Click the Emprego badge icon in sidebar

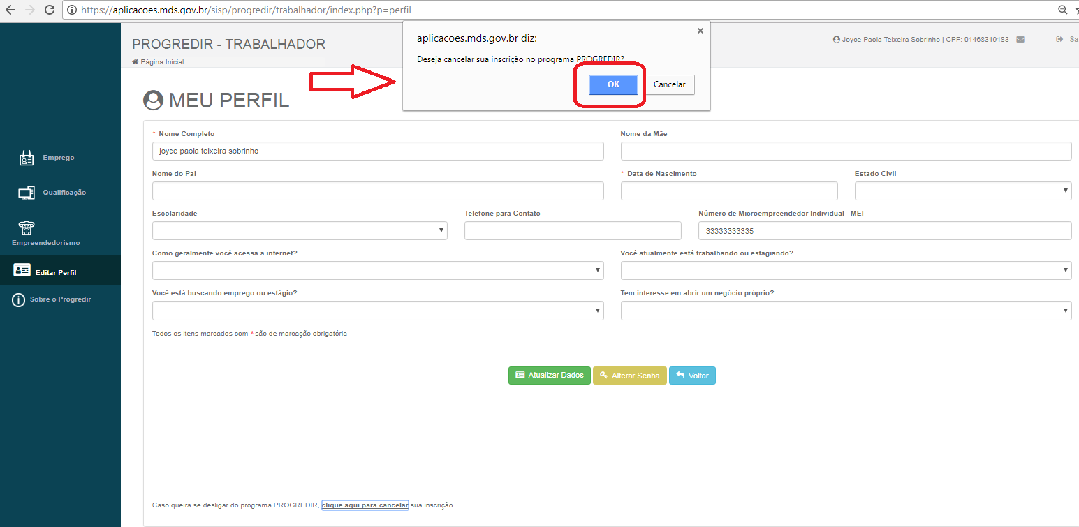coord(26,158)
